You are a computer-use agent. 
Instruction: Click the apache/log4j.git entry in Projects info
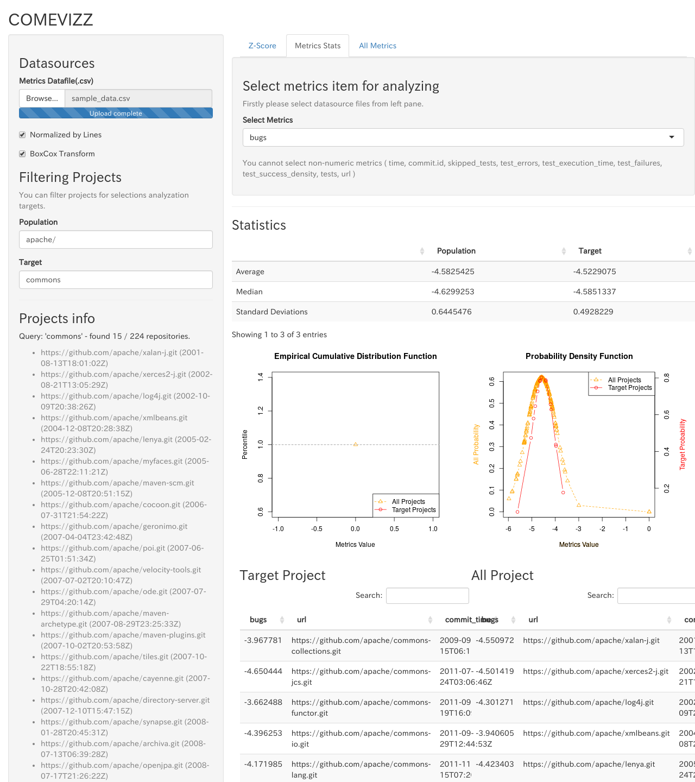[x=125, y=401]
